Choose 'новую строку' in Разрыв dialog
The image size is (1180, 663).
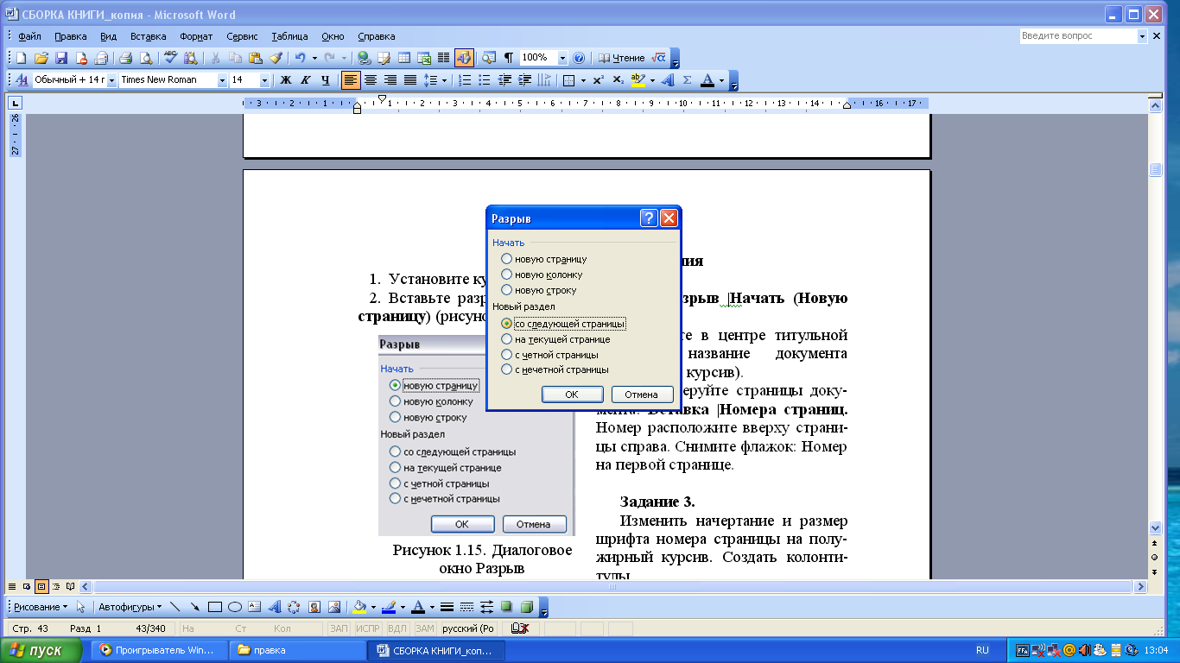tap(539, 290)
